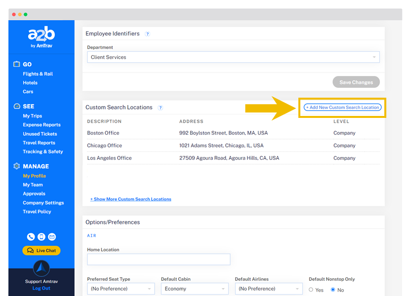Open the Default Cabin dropdown

click(x=194, y=289)
